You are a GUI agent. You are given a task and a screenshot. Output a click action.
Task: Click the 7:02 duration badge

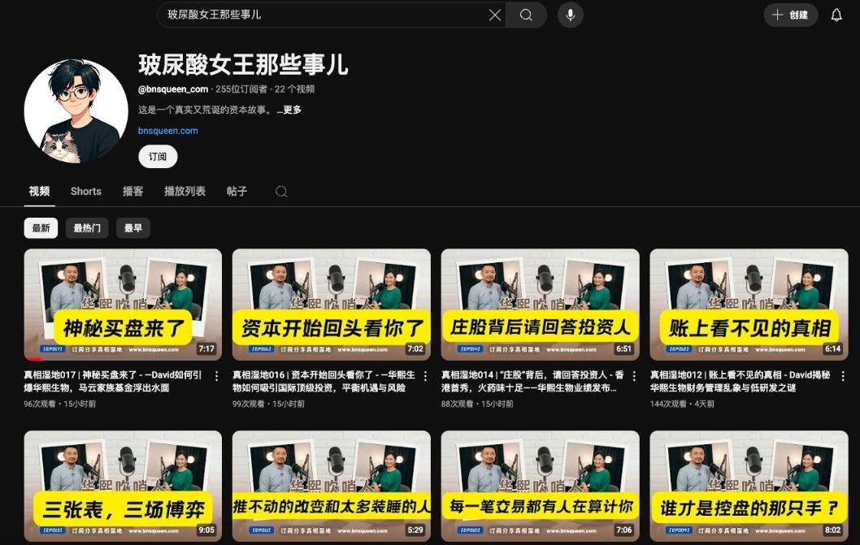[415, 348]
